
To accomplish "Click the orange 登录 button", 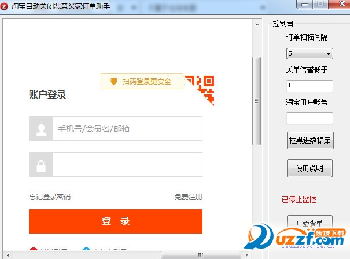I will [x=116, y=221].
